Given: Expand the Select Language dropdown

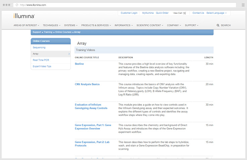Looking at the screenshot, I should pyautogui.click(x=216, y=13).
